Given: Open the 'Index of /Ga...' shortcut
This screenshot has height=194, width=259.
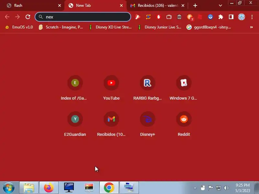Looking at the screenshot, I should 75,88.
